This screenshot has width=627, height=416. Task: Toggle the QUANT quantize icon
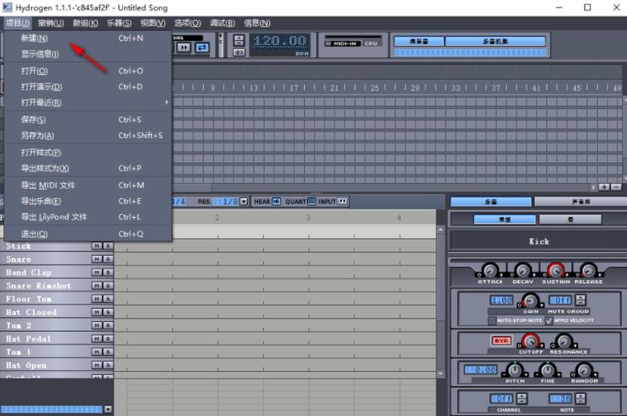(x=311, y=201)
